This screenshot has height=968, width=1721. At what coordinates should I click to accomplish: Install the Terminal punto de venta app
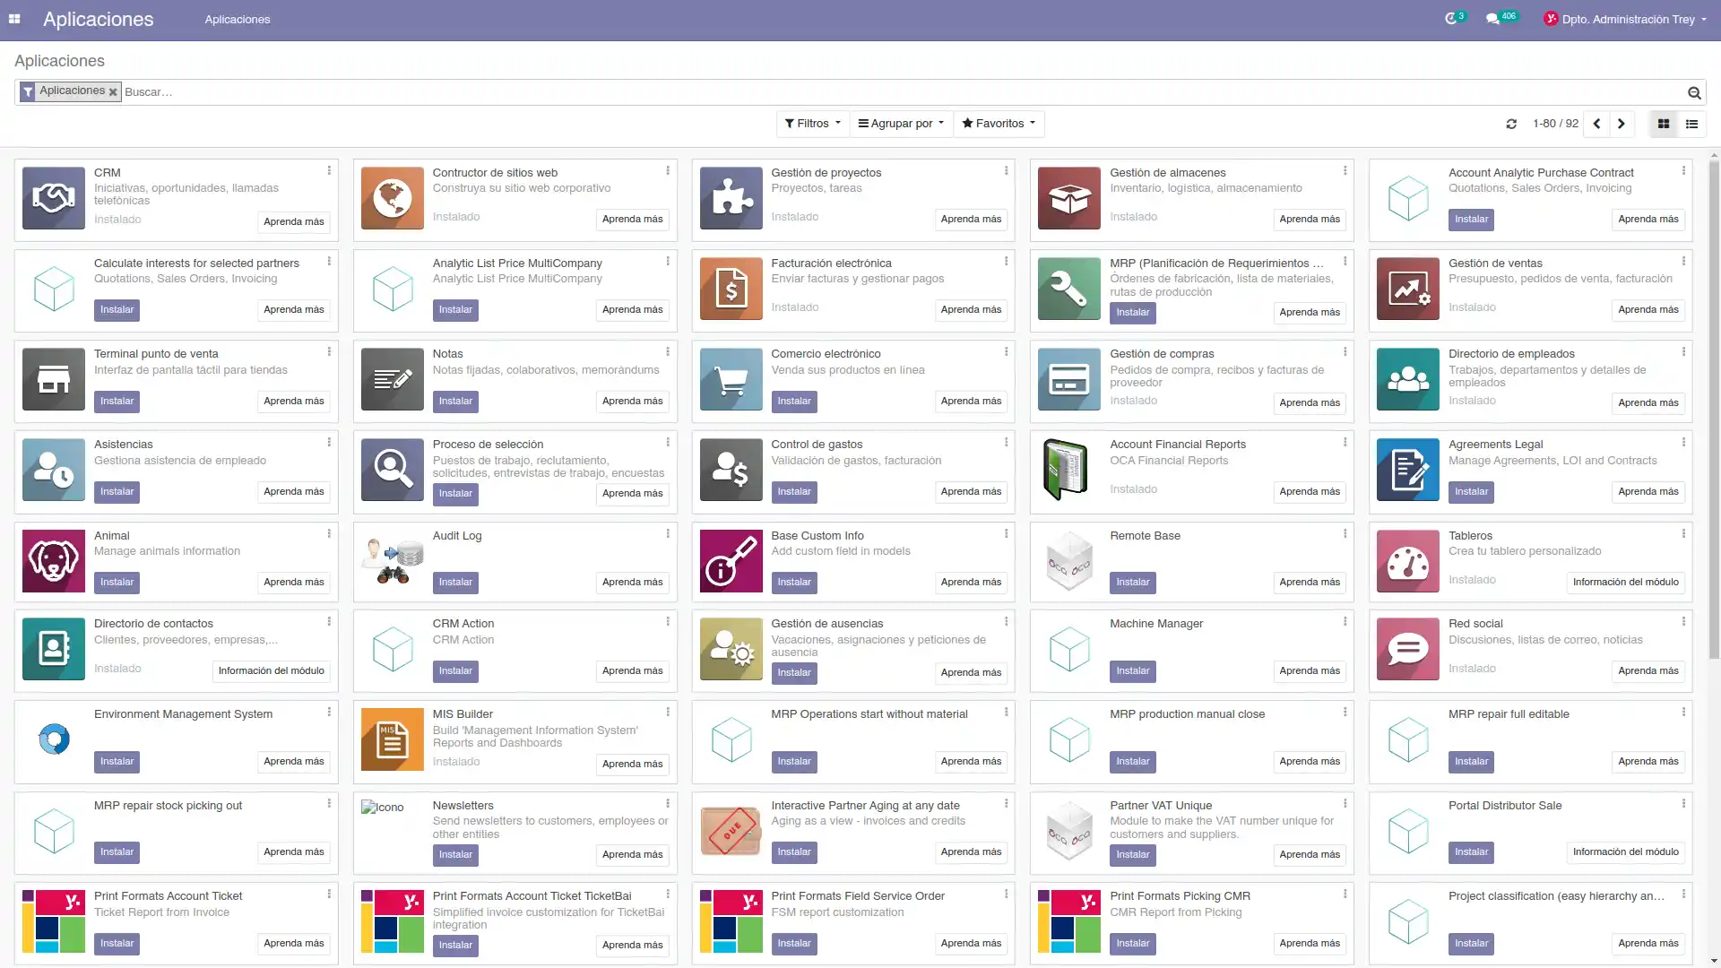click(117, 401)
